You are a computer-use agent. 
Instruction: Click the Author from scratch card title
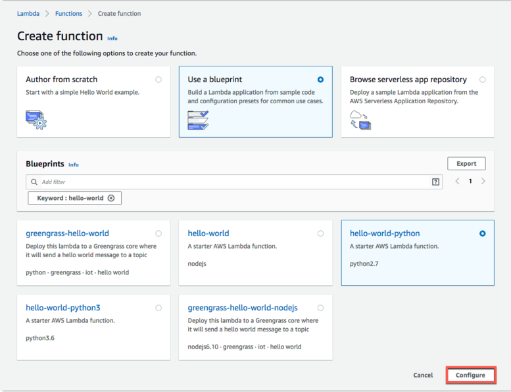[x=62, y=80]
